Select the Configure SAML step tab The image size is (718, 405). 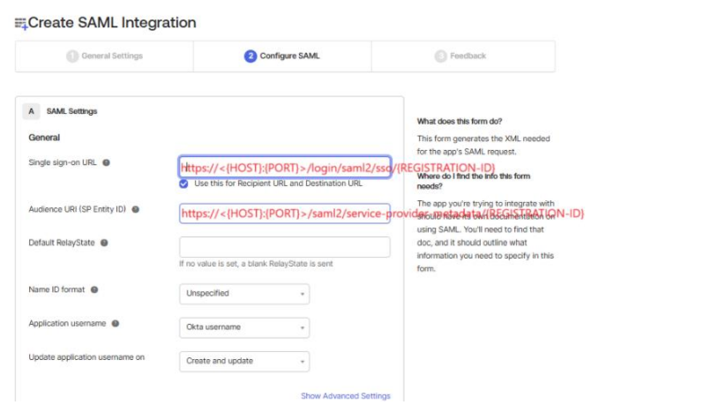pos(283,56)
